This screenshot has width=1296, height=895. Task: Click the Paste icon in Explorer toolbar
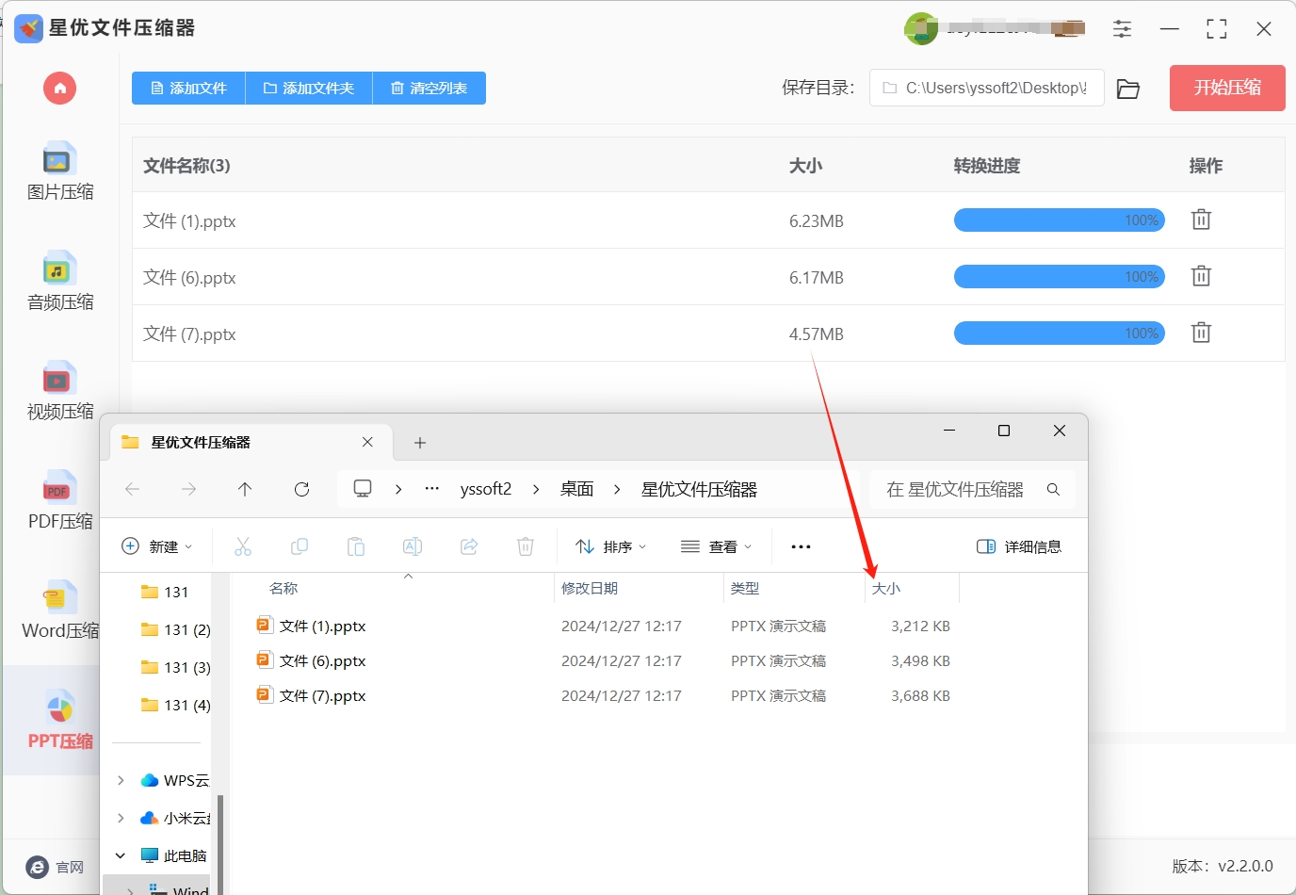[x=356, y=546]
